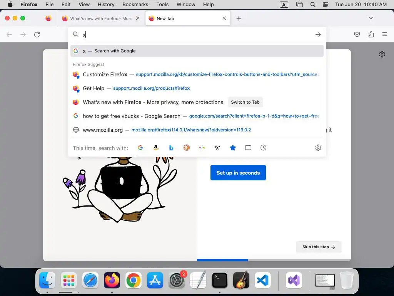
Task: Click the Go arrow in address bar
Action: tap(318, 34)
